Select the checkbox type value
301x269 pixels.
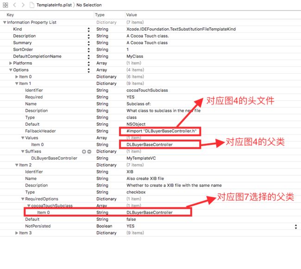[136, 192]
